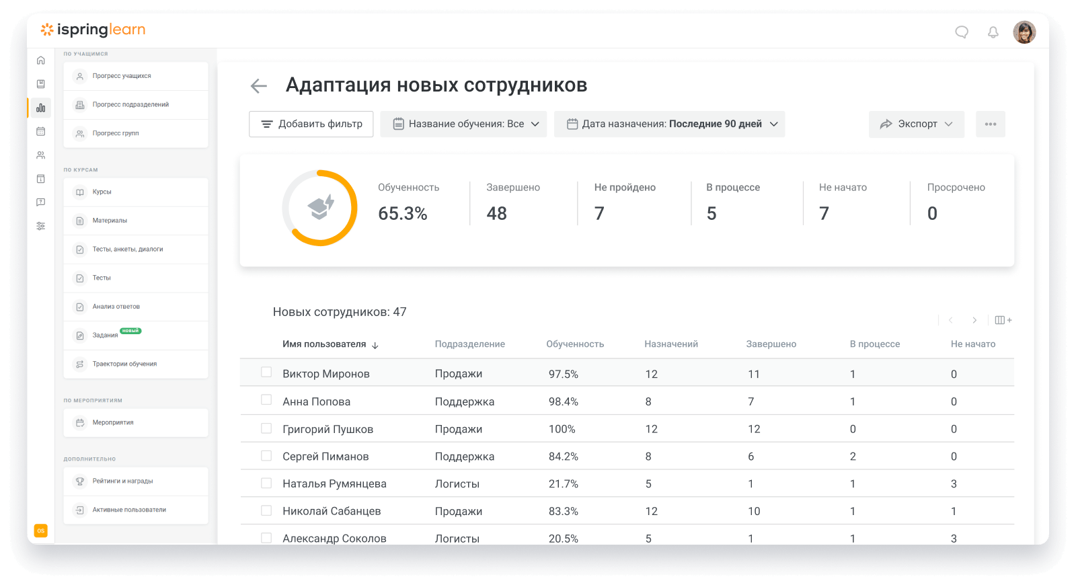Click the ispring learn logo
Viewport: 1076px width, 585px height.
click(x=93, y=30)
